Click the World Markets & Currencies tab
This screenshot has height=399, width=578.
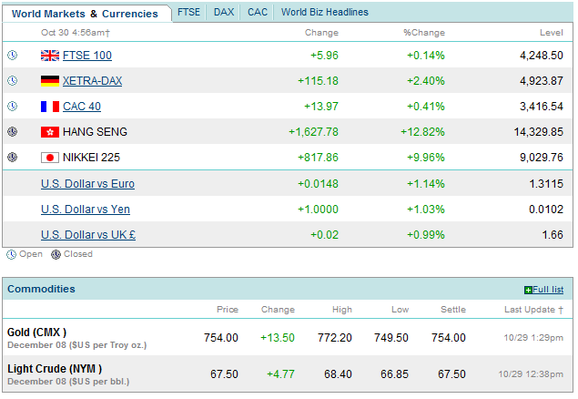(x=85, y=14)
